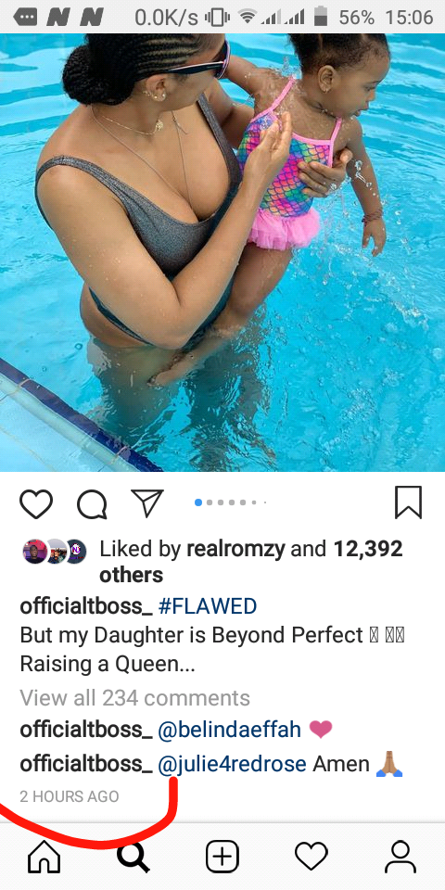
Task: Go to Home feed tab
Action: point(44,857)
